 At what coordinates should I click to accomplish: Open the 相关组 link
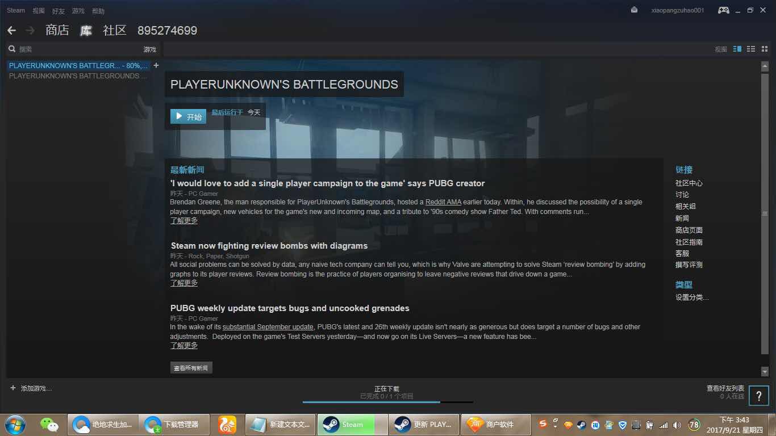coord(686,207)
